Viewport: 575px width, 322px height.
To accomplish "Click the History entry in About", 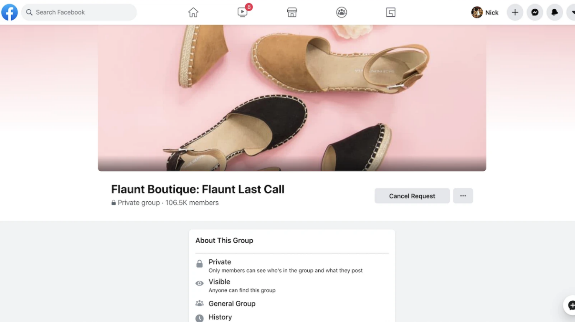I will point(220,317).
